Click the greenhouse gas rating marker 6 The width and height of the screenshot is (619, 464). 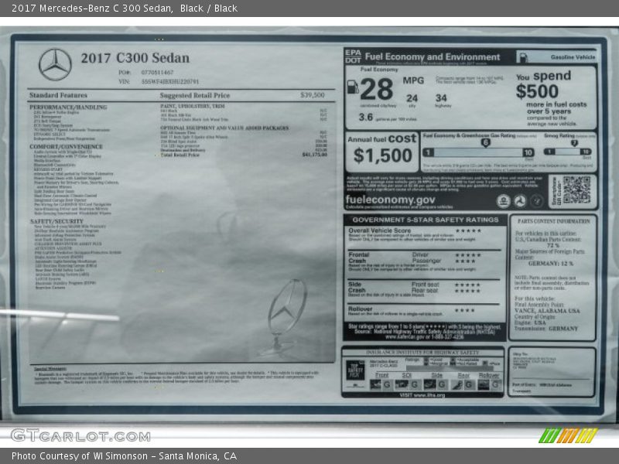486,142
